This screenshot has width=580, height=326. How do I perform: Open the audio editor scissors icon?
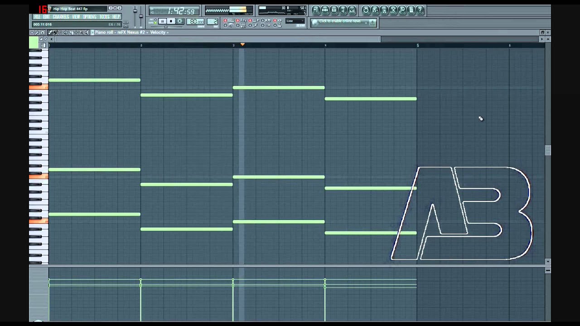(x=393, y=10)
